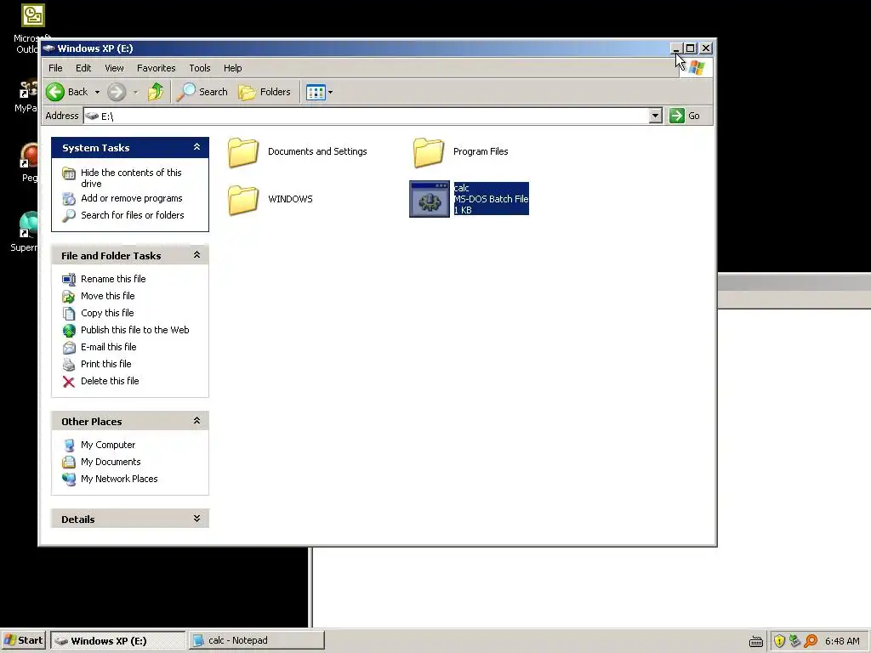Screen dimensions: 871x653
Task: Click Search for files or folders
Action: (132, 215)
